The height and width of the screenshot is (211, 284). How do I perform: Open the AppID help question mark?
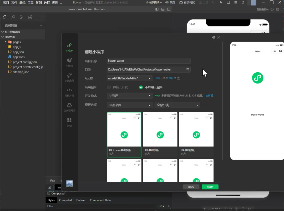pyautogui.click(x=179, y=78)
